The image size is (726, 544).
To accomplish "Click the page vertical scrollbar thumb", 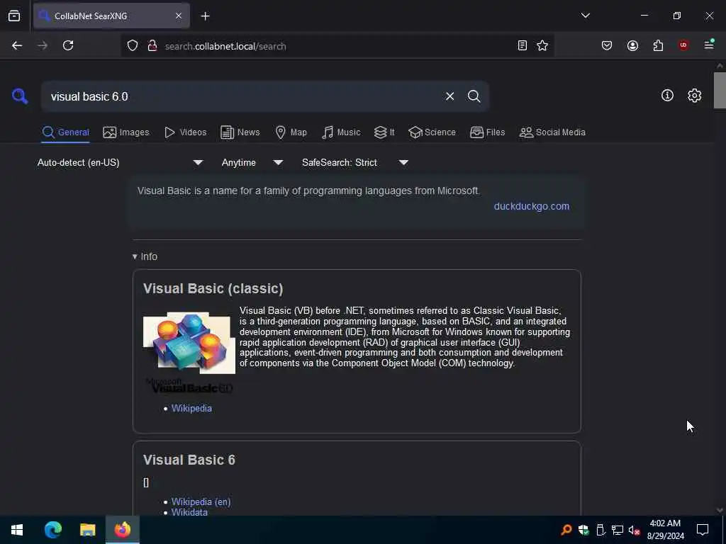I will coord(720,90).
